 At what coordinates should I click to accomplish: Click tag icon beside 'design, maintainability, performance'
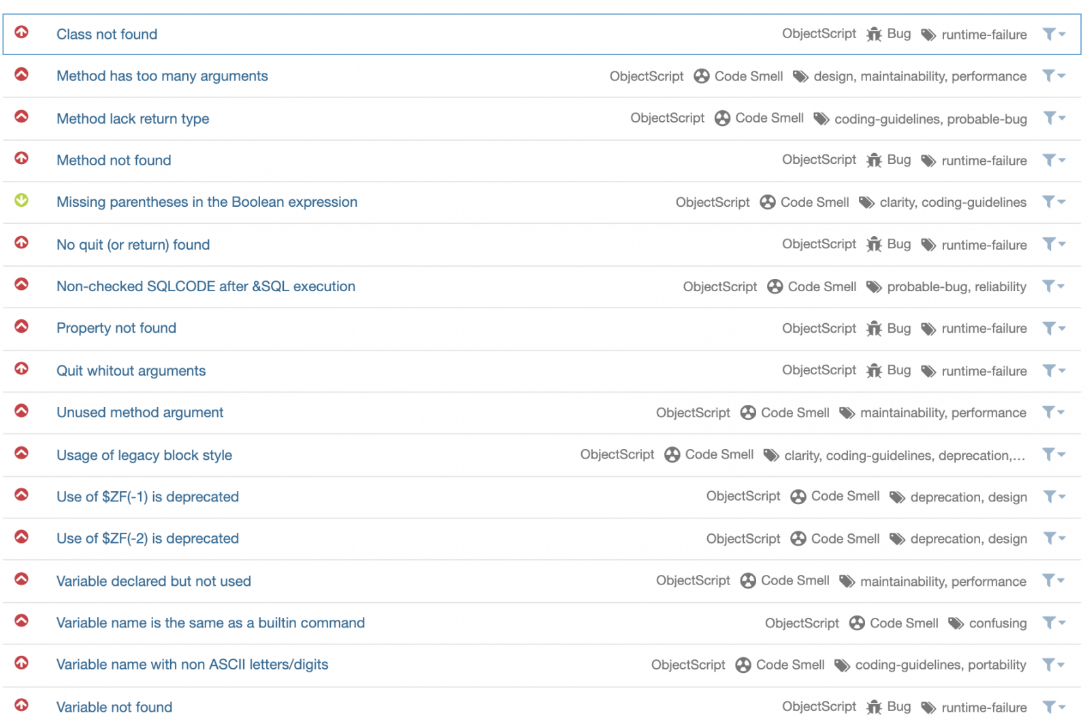tap(801, 76)
